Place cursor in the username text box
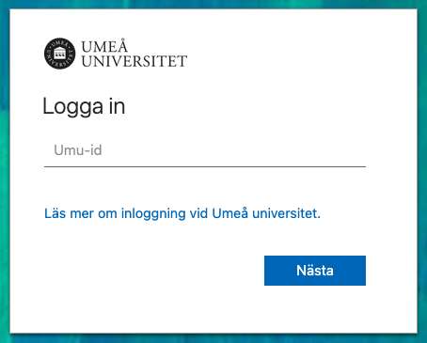Image resolution: width=427 pixels, height=343 pixels. (x=205, y=150)
